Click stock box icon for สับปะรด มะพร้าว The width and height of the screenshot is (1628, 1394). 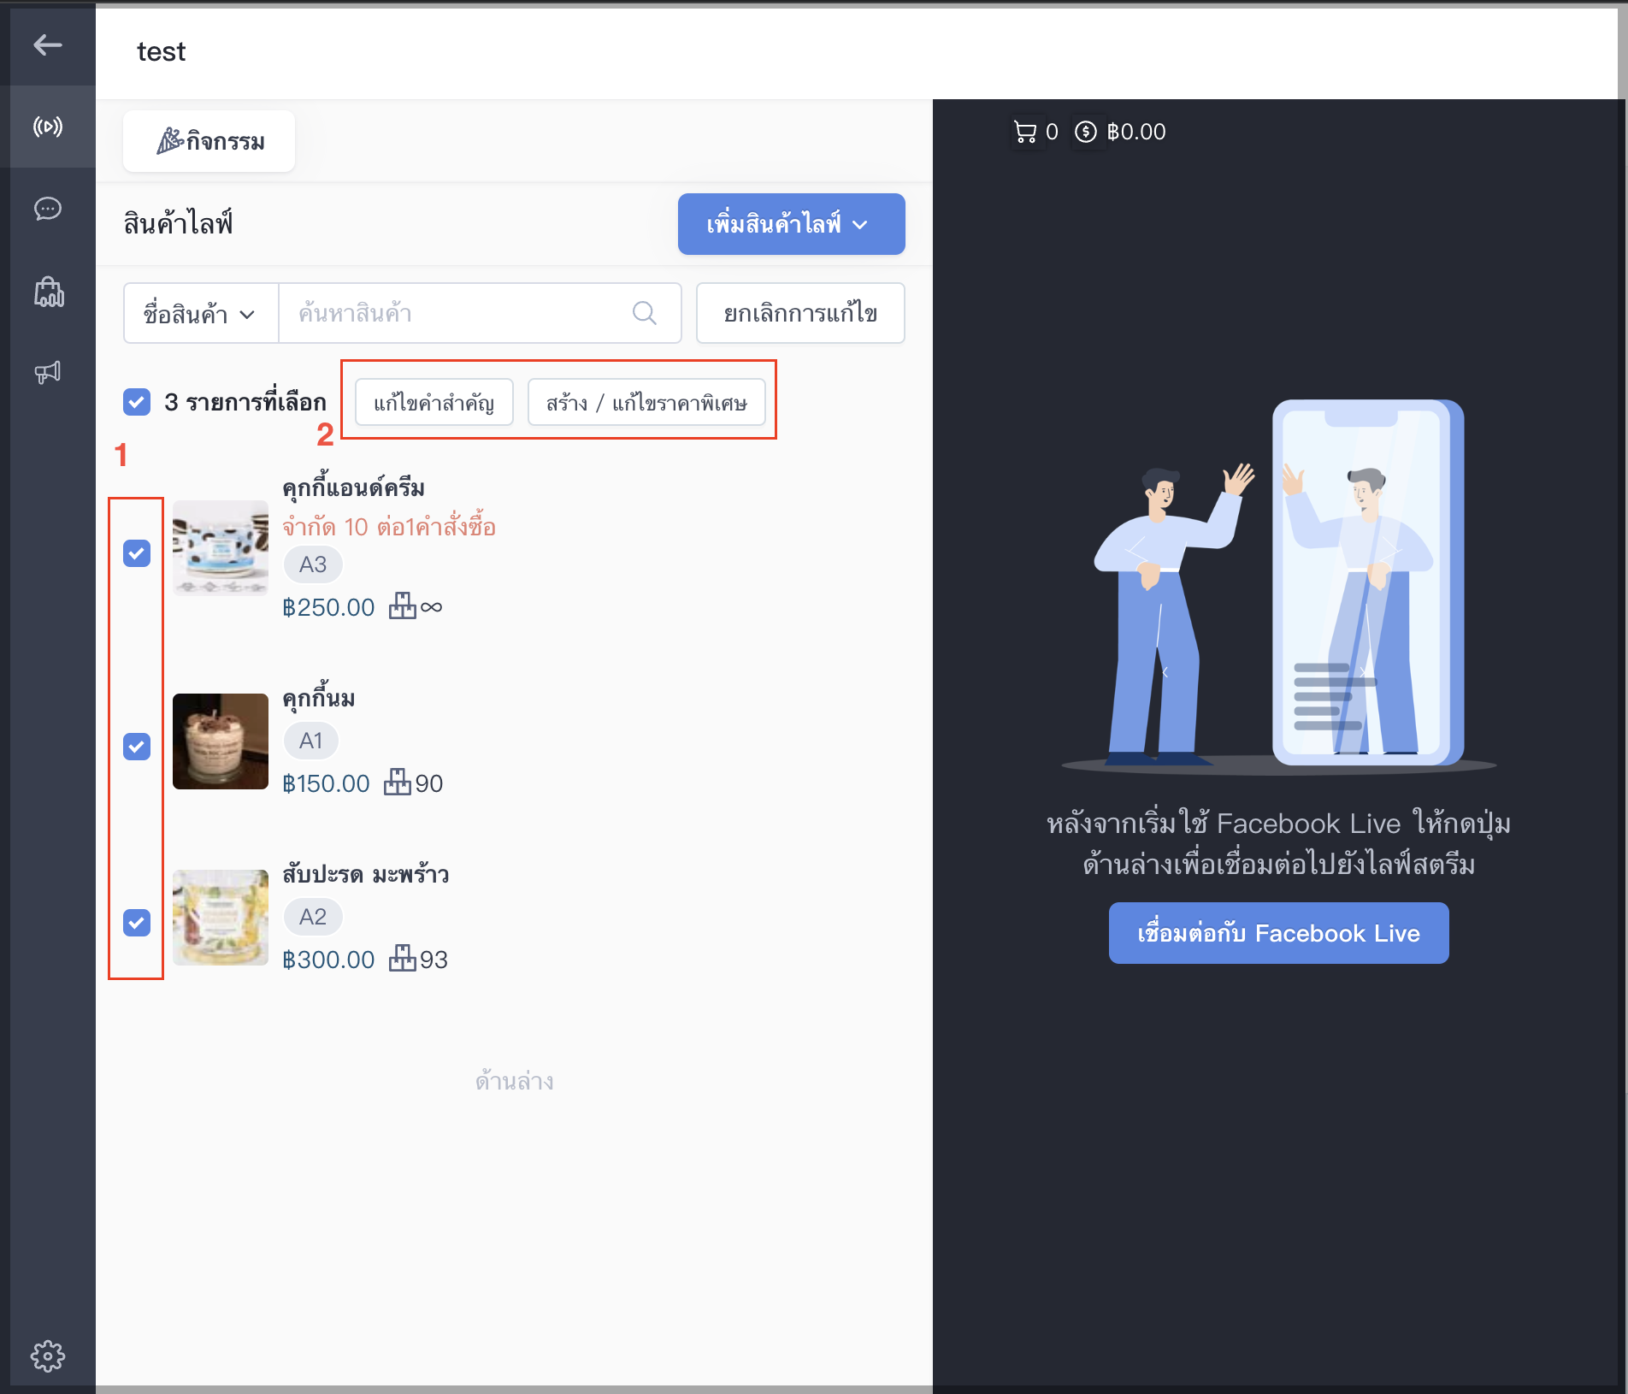[x=402, y=959]
